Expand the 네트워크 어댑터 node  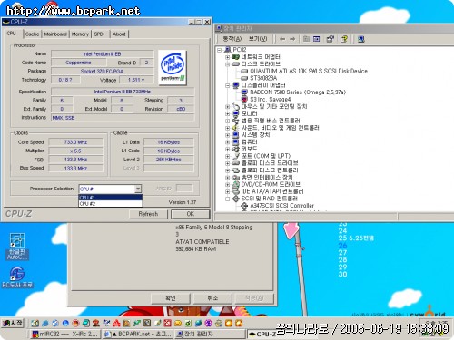pyautogui.click(x=227, y=57)
